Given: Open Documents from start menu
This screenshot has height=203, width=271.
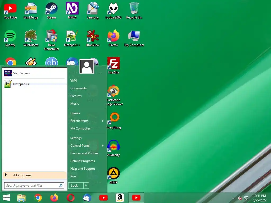Looking at the screenshot, I should coord(78,88).
